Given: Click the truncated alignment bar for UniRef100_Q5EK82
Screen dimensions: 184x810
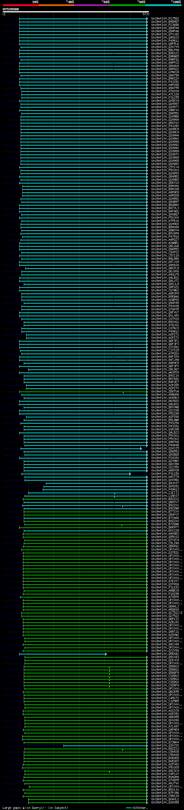Looking at the screenshot, I should click(x=63, y=654).
